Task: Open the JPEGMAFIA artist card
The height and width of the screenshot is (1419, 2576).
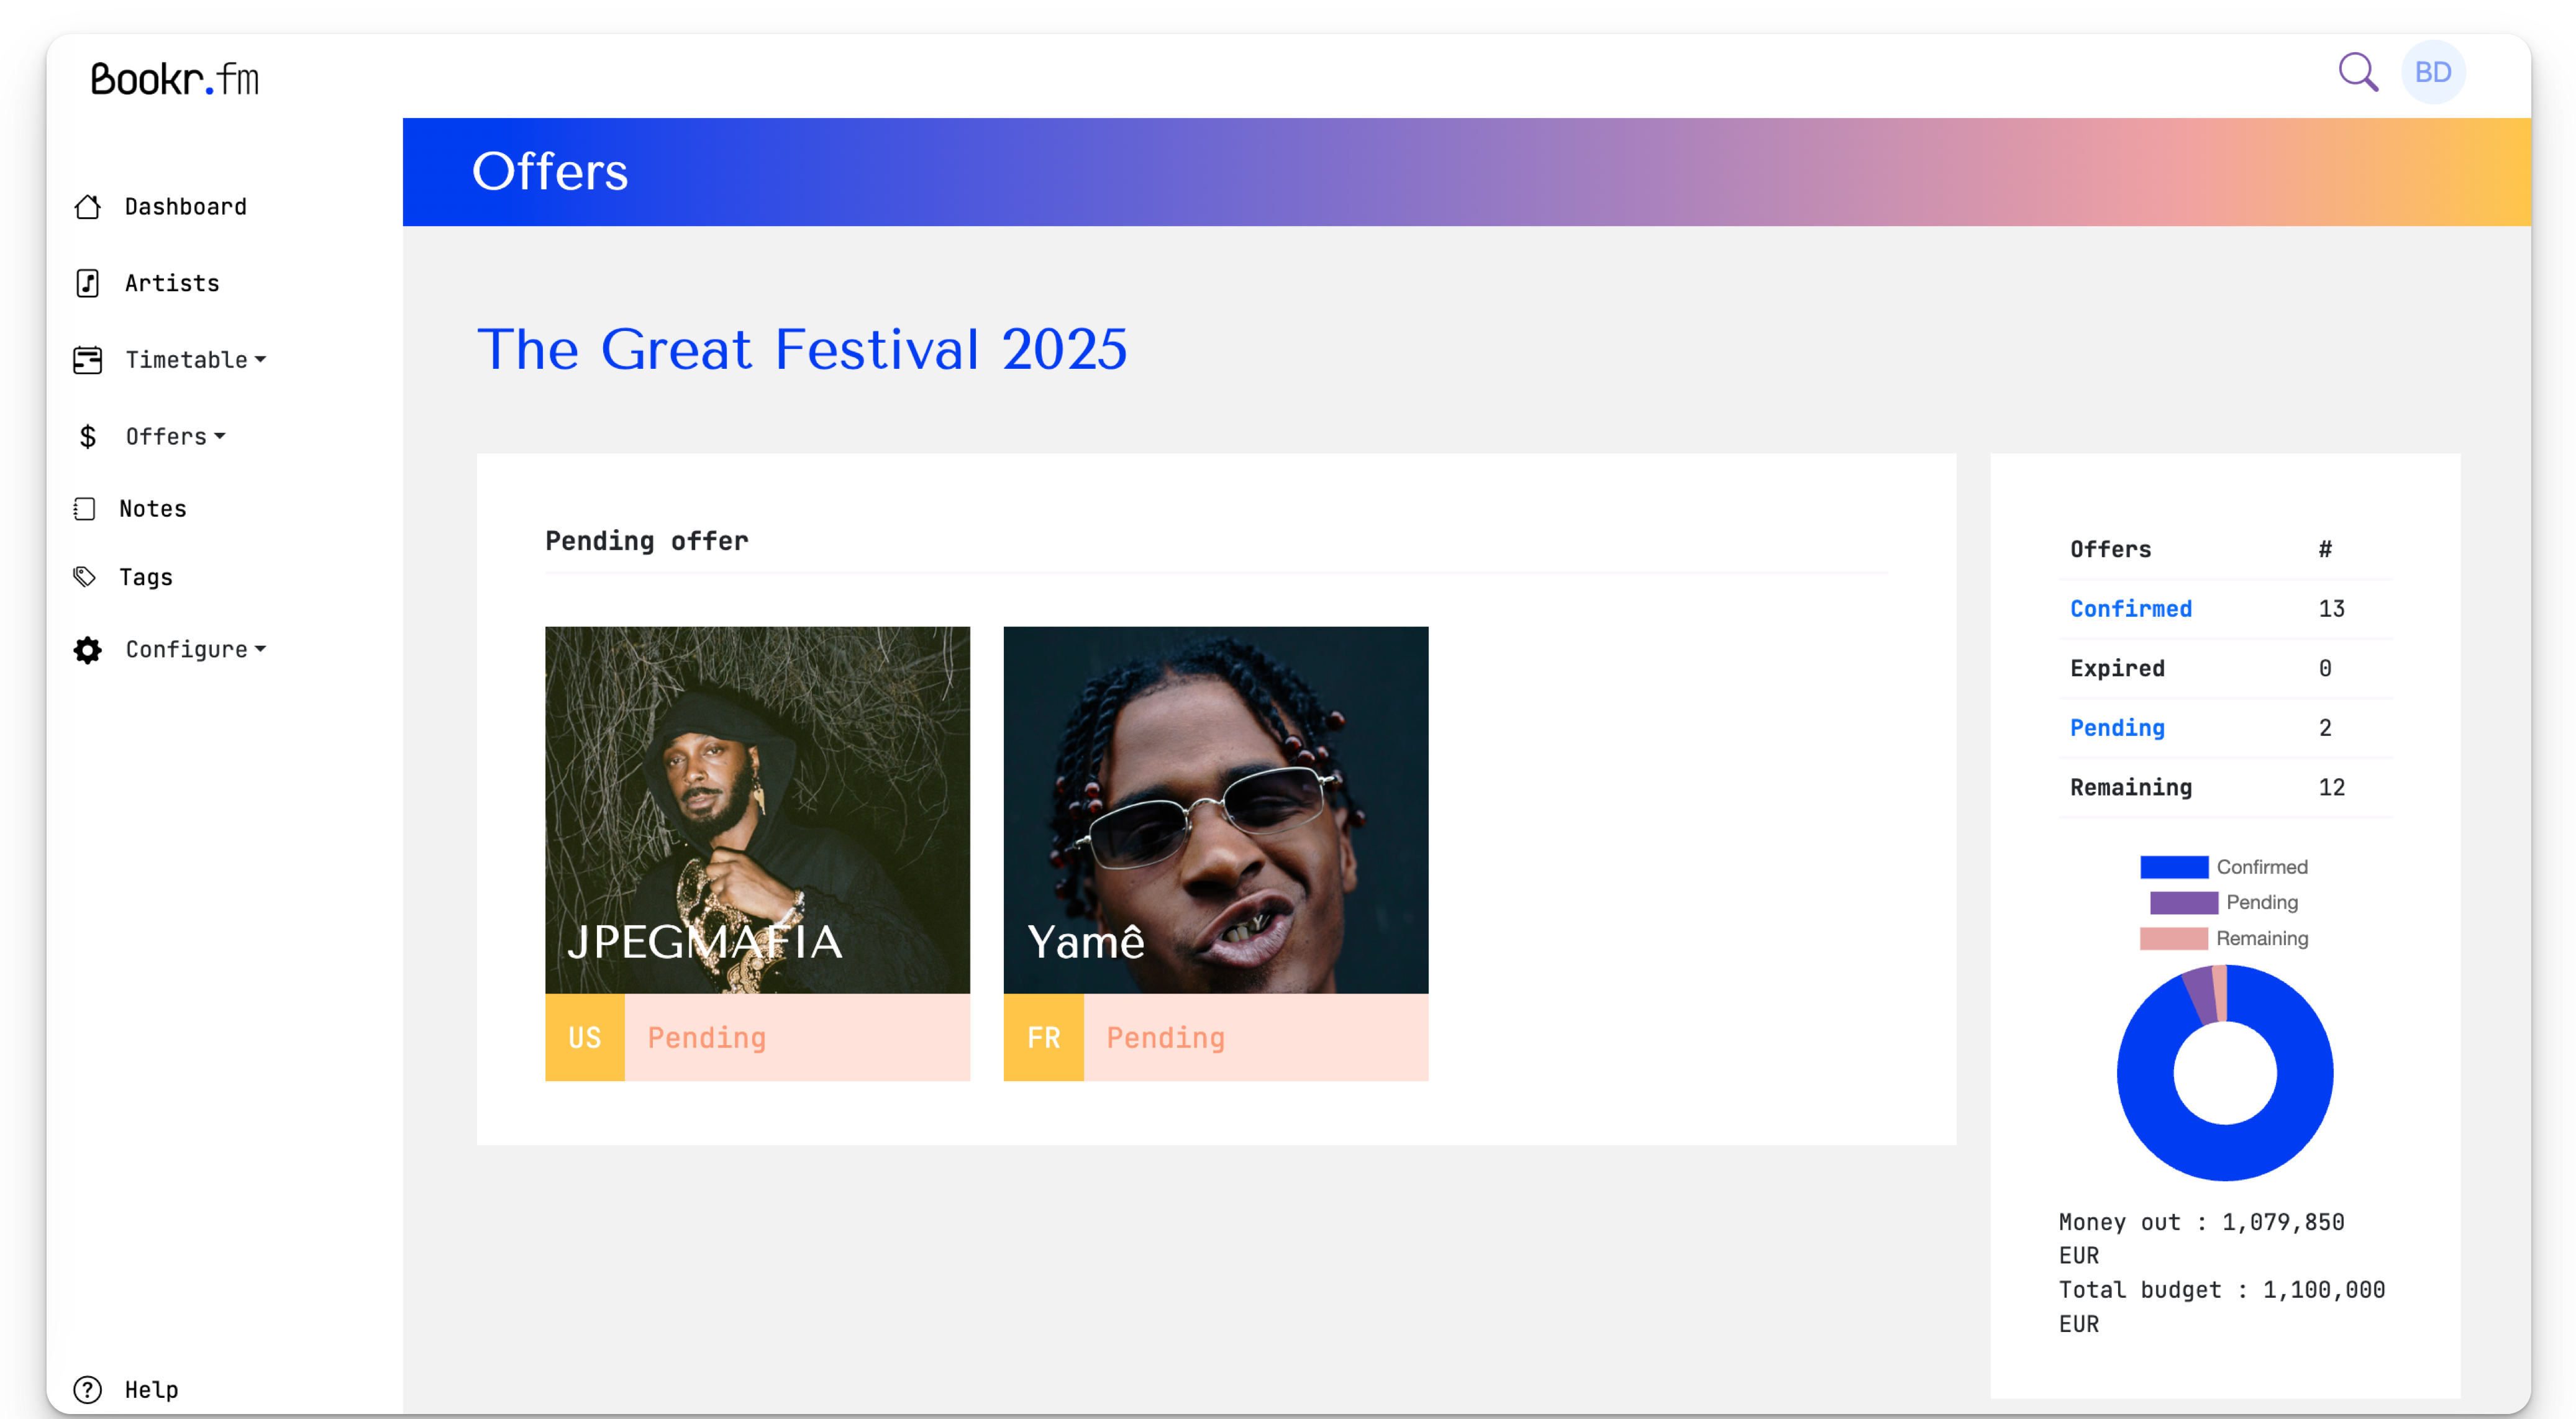Action: [x=757, y=810]
